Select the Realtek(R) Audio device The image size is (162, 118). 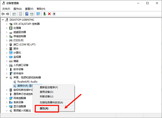pos(27,82)
